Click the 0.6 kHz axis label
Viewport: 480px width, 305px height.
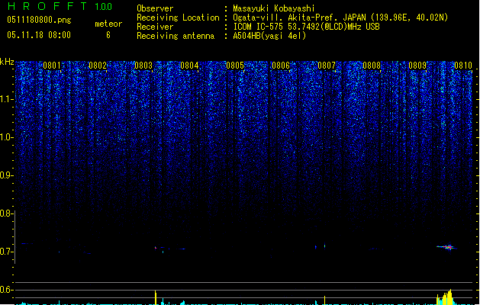[6, 290]
